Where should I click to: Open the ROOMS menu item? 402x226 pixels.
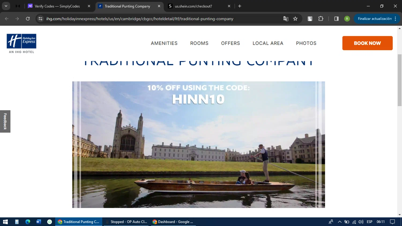pyautogui.click(x=199, y=43)
